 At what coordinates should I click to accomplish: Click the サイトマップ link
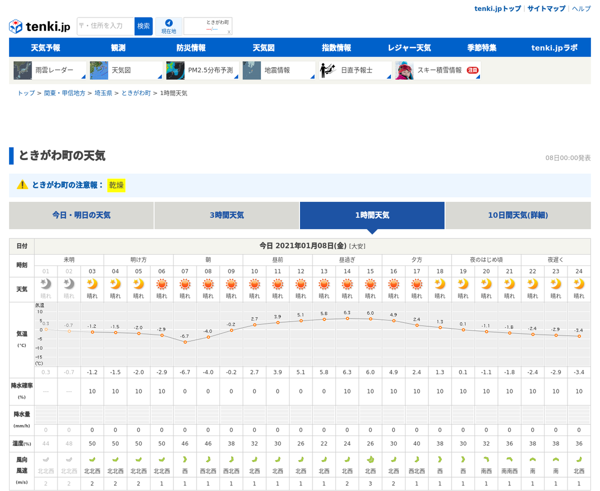point(546,8)
